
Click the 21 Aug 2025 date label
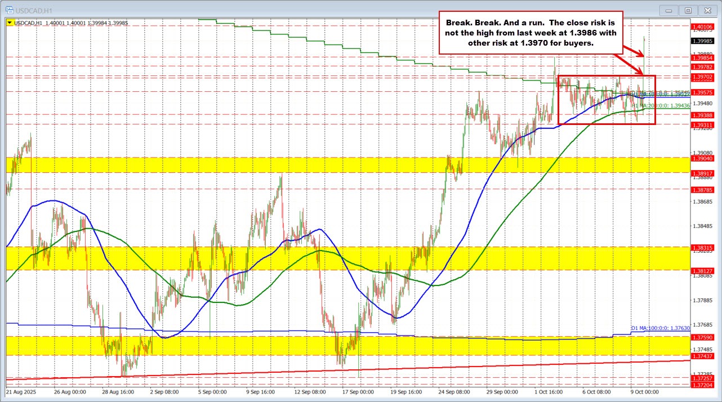click(x=21, y=391)
